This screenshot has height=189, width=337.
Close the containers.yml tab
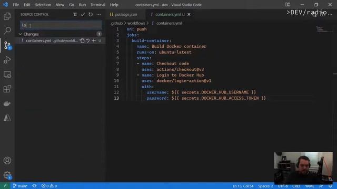click(x=189, y=14)
